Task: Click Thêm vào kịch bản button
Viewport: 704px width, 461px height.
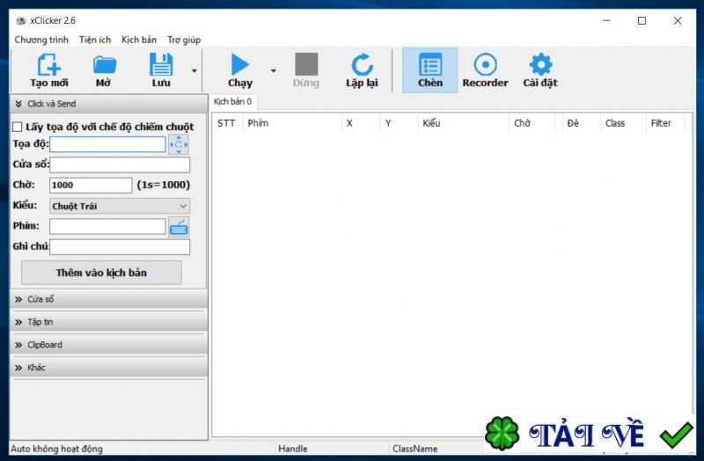Action: (101, 273)
